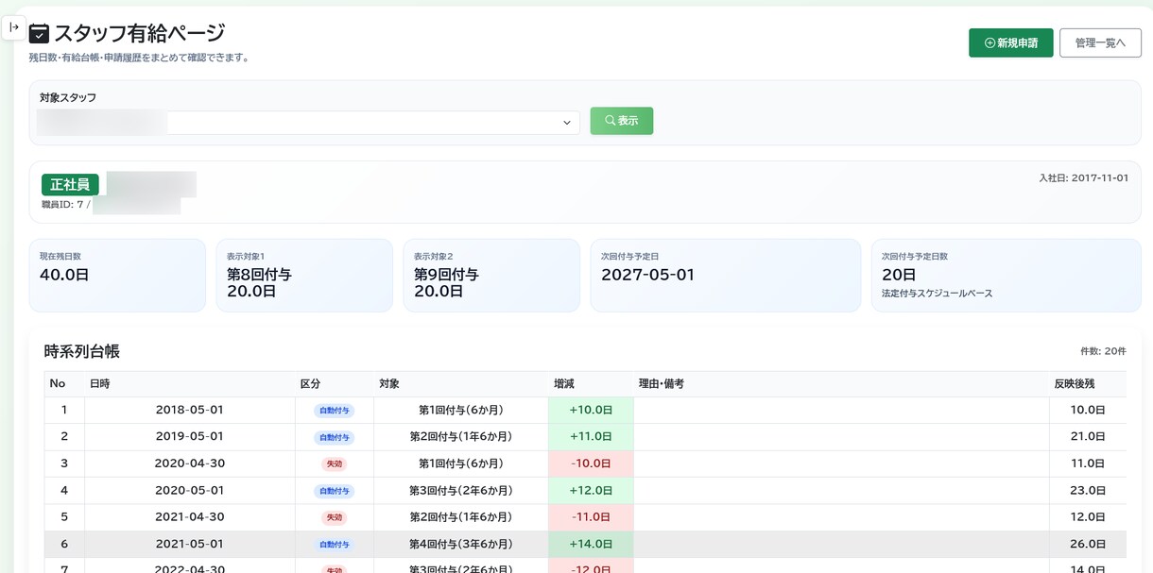
Task: Click 第1回付与(6か月) in the 2020-04-30 row
Action: pyautogui.click(x=461, y=463)
